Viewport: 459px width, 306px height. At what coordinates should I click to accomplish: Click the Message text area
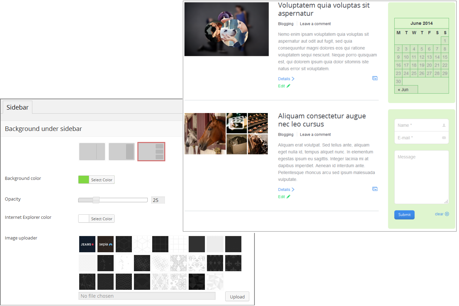tap(421, 177)
